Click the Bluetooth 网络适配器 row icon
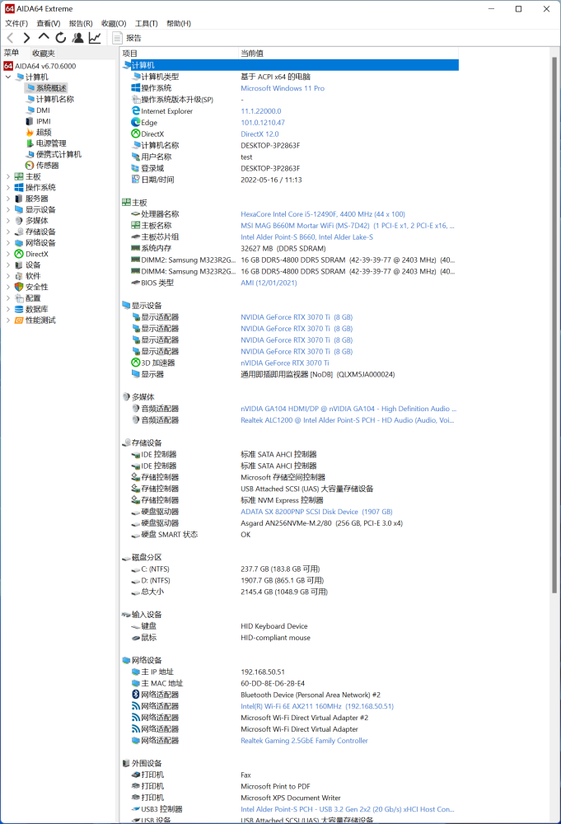The width and height of the screenshot is (561, 824). [x=136, y=695]
